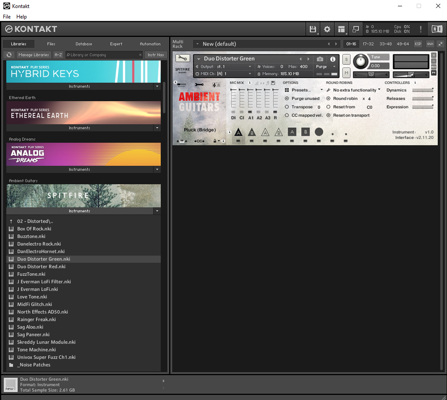The height and width of the screenshot is (400, 447).
Task: Select square B articulation
Action: (x=305, y=132)
